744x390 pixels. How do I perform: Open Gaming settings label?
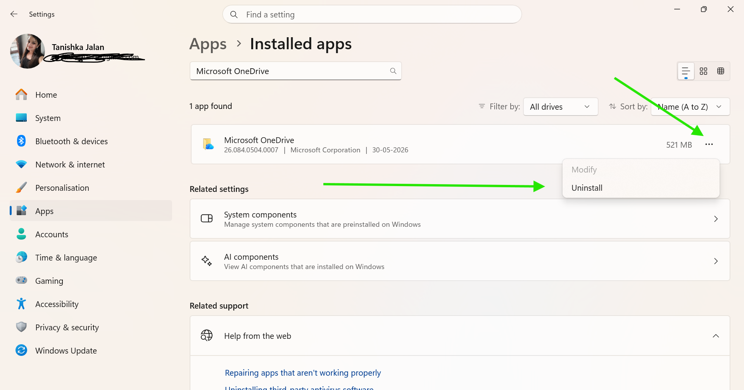point(49,281)
